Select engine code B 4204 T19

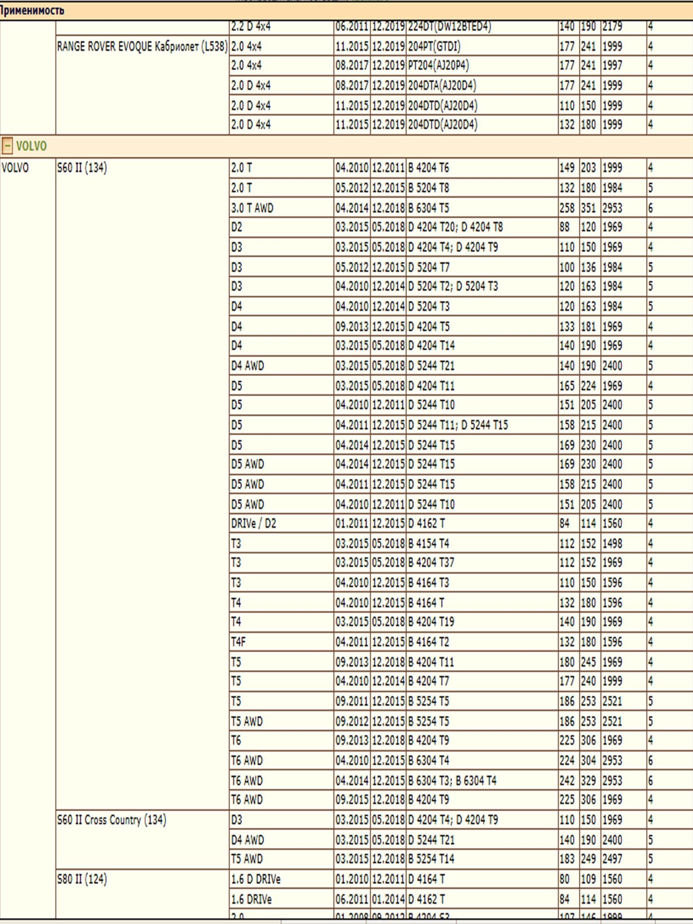[431, 622]
